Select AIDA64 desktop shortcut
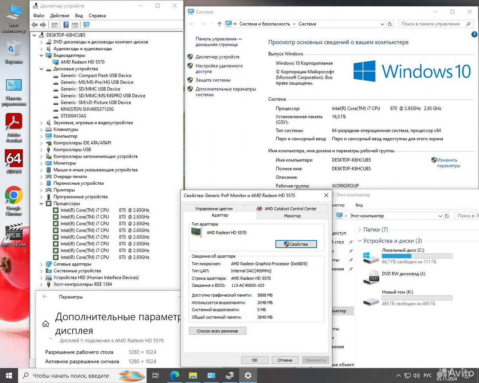Screen dimensions: 479x383 (x=14, y=161)
